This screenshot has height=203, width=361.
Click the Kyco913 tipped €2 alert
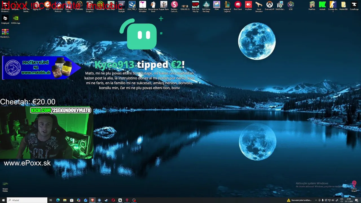click(x=139, y=65)
